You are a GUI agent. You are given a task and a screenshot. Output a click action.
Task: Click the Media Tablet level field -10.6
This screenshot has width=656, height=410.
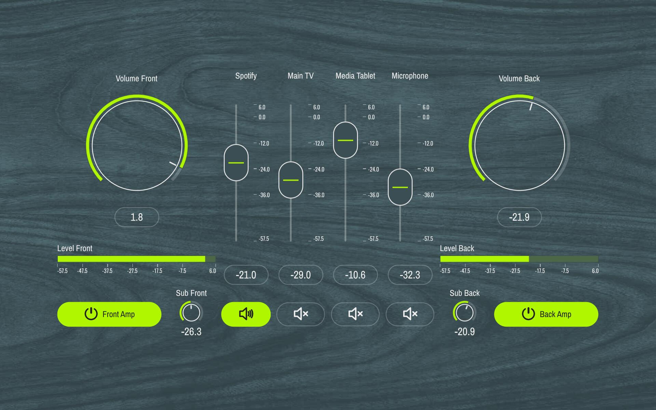coord(355,275)
